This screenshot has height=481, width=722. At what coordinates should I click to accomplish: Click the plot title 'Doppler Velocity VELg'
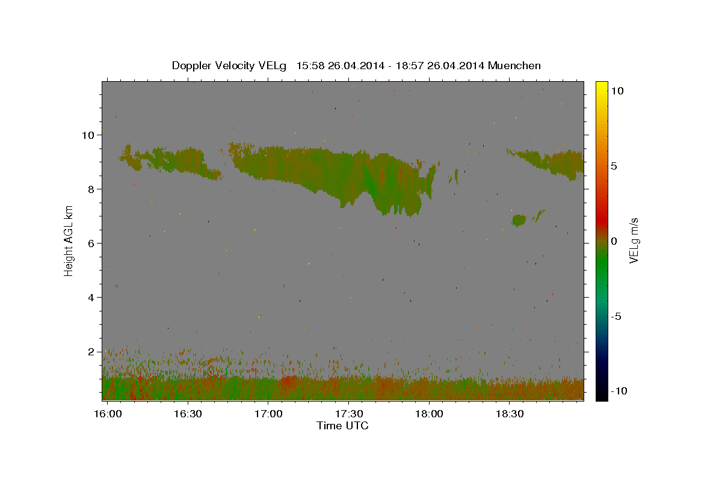tap(229, 66)
